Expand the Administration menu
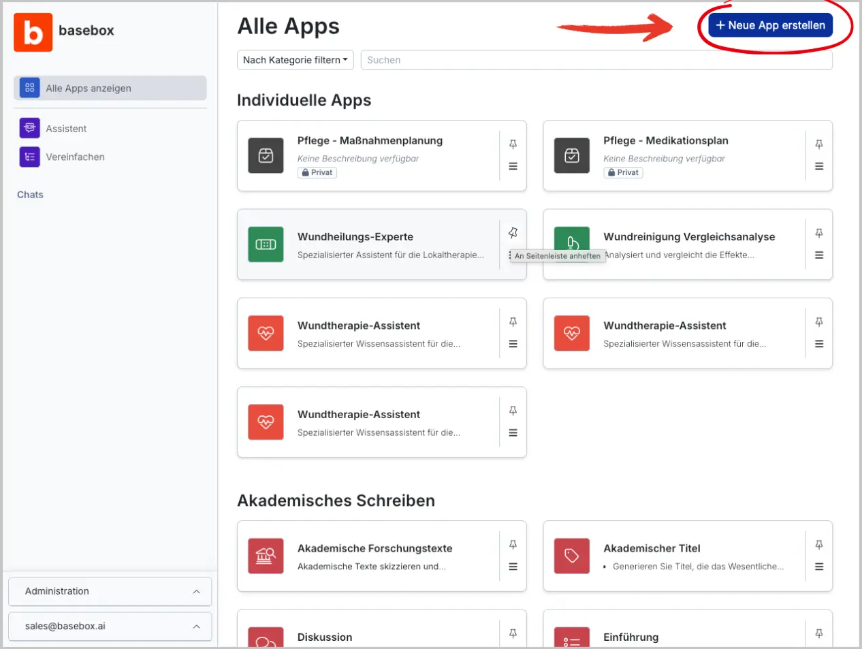Screen dimensions: 862x649 pos(110,591)
